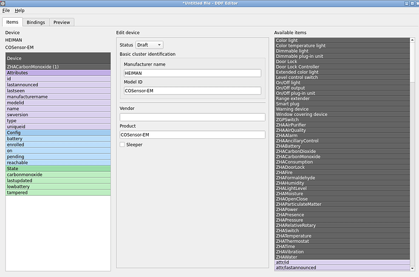This screenshot has width=419, height=277.
Task: Click ZGPSwitch in Available items
Action: [x=342, y=120]
